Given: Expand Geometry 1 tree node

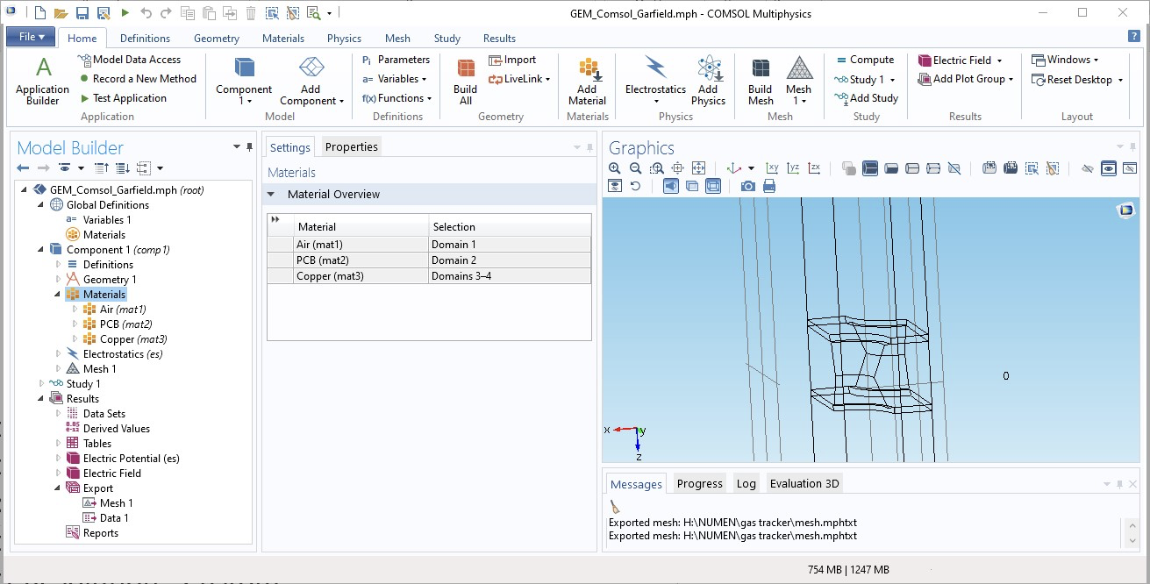Looking at the screenshot, I should [x=58, y=280].
